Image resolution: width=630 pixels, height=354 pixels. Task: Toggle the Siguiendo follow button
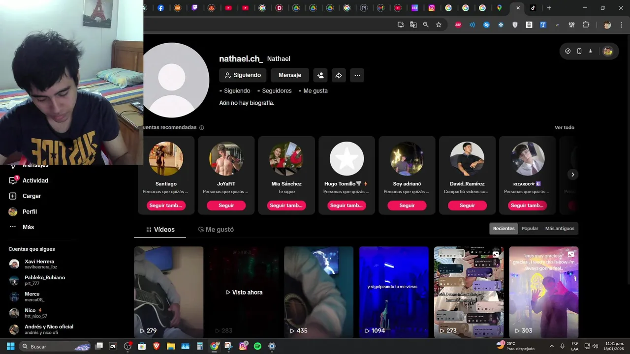click(x=243, y=75)
